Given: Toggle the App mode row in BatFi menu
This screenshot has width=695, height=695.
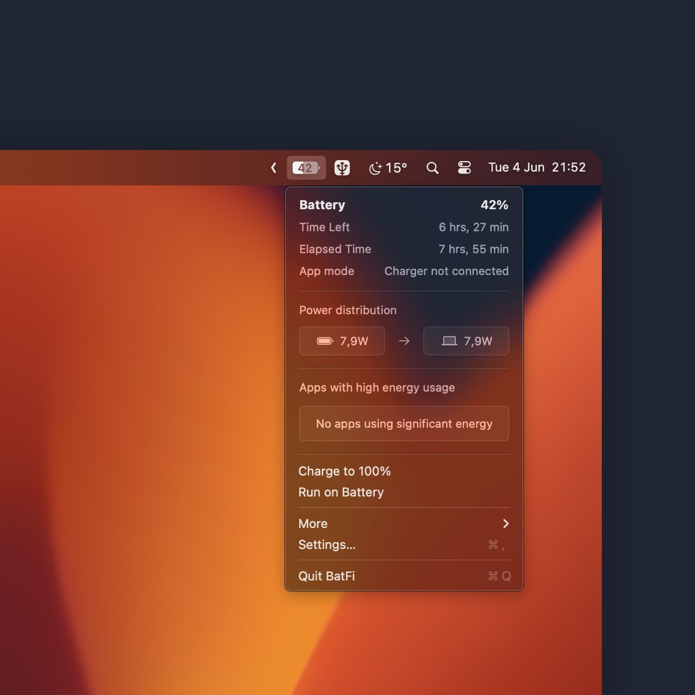Looking at the screenshot, I should (404, 271).
